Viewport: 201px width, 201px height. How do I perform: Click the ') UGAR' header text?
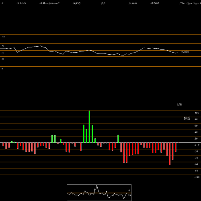coord(133,3)
